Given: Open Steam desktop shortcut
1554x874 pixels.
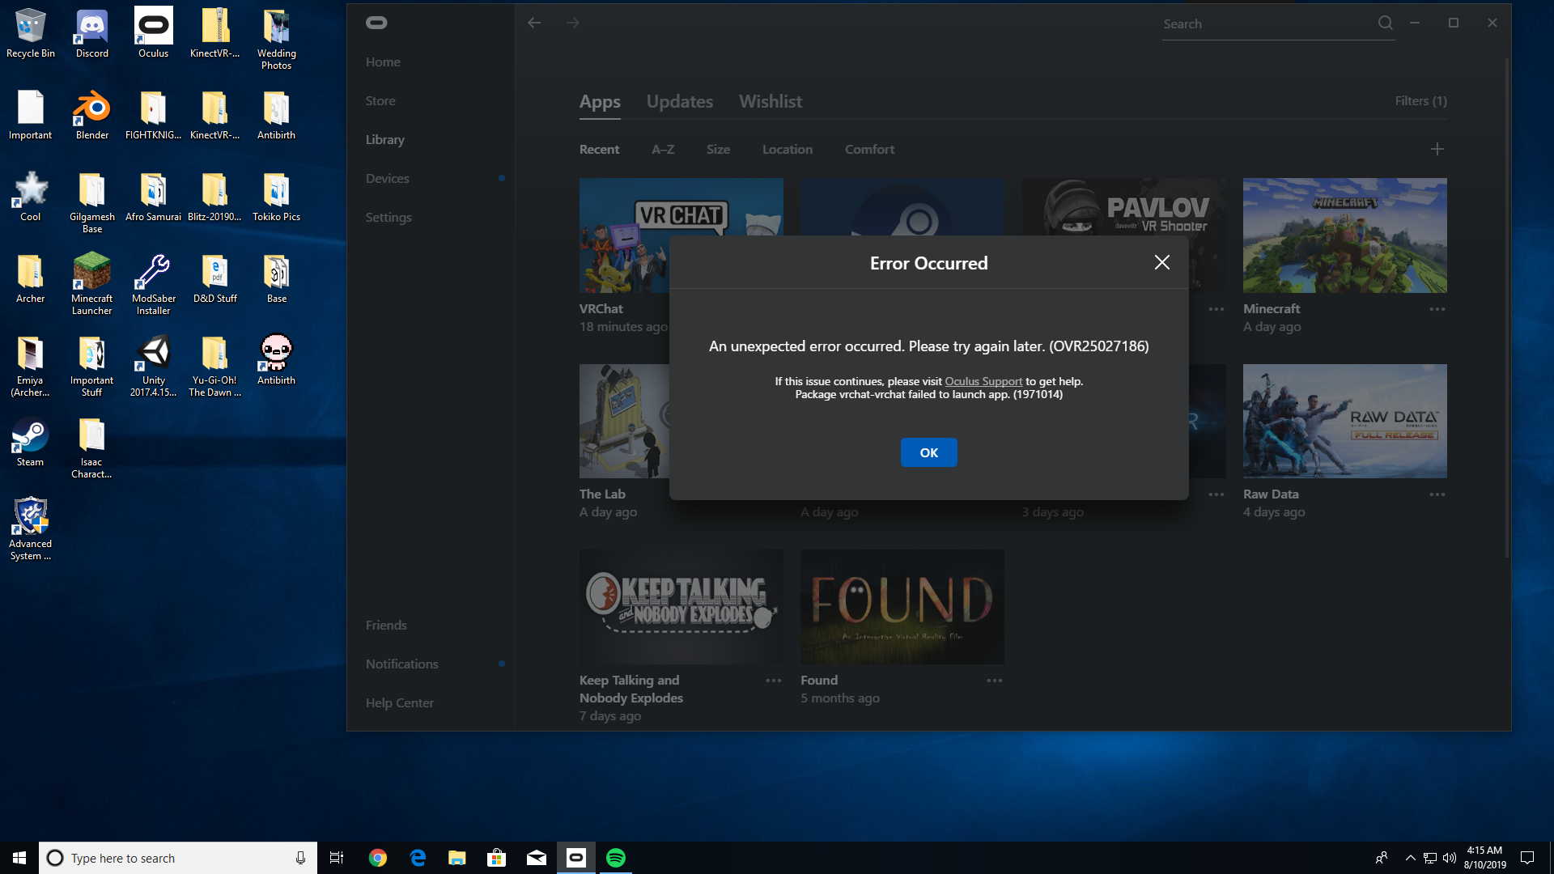Looking at the screenshot, I should coord(31,442).
